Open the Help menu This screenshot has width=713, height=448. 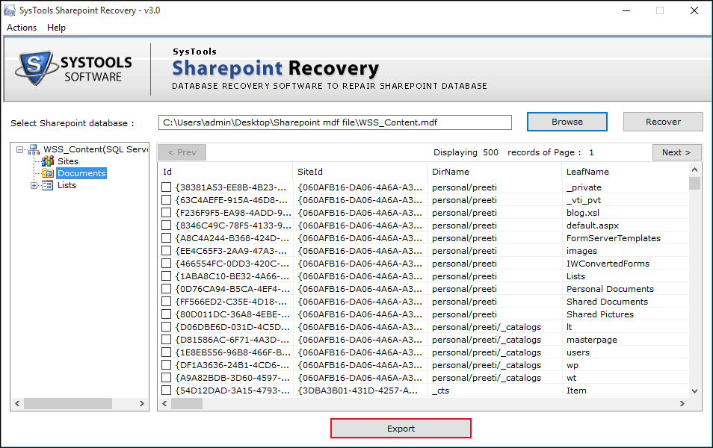56,28
